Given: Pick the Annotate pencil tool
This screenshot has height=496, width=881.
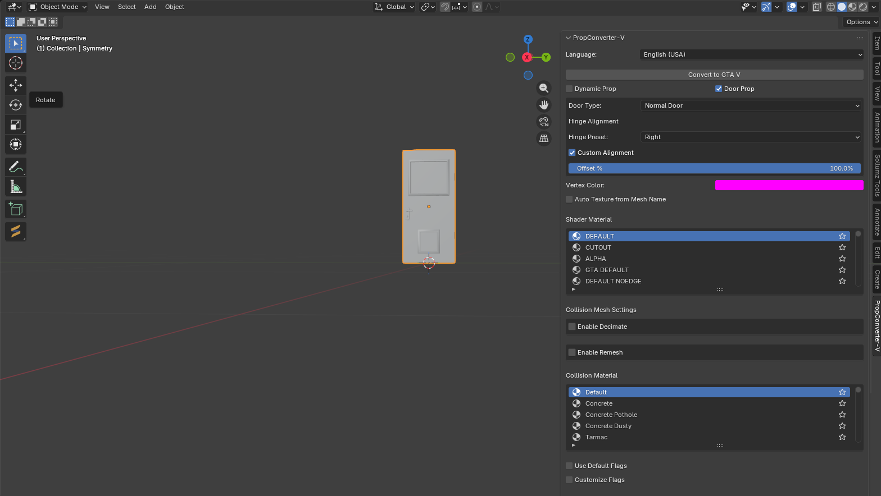Looking at the screenshot, I should 16,167.
